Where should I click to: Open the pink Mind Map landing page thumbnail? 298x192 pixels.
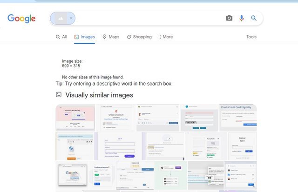point(75,118)
